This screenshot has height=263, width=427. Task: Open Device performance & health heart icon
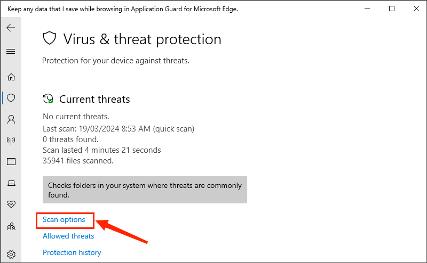point(11,204)
